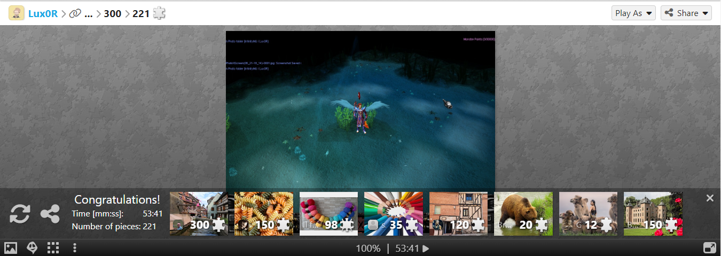The height and width of the screenshot is (256, 721).
Task: Click the Number of pieces: 221 text
Action: coord(114,227)
